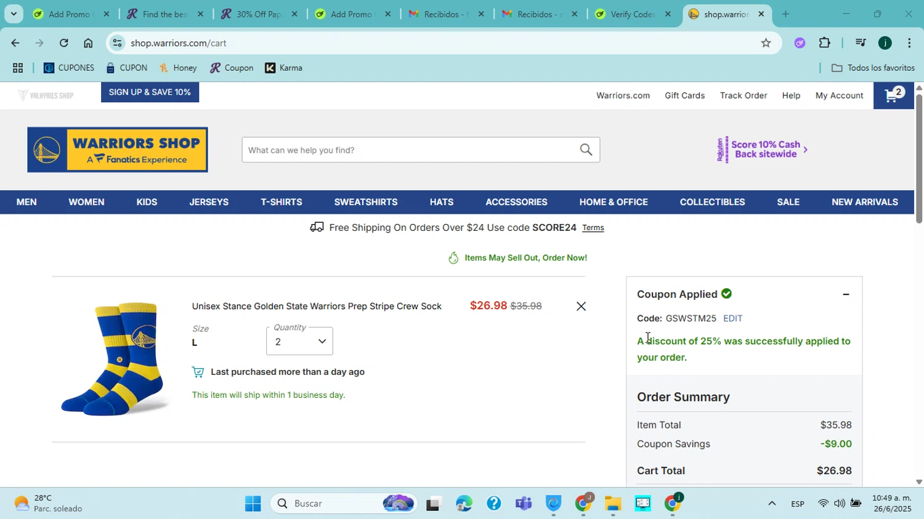Open the HATS menu
Image resolution: width=924 pixels, height=519 pixels.
(x=442, y=202)
